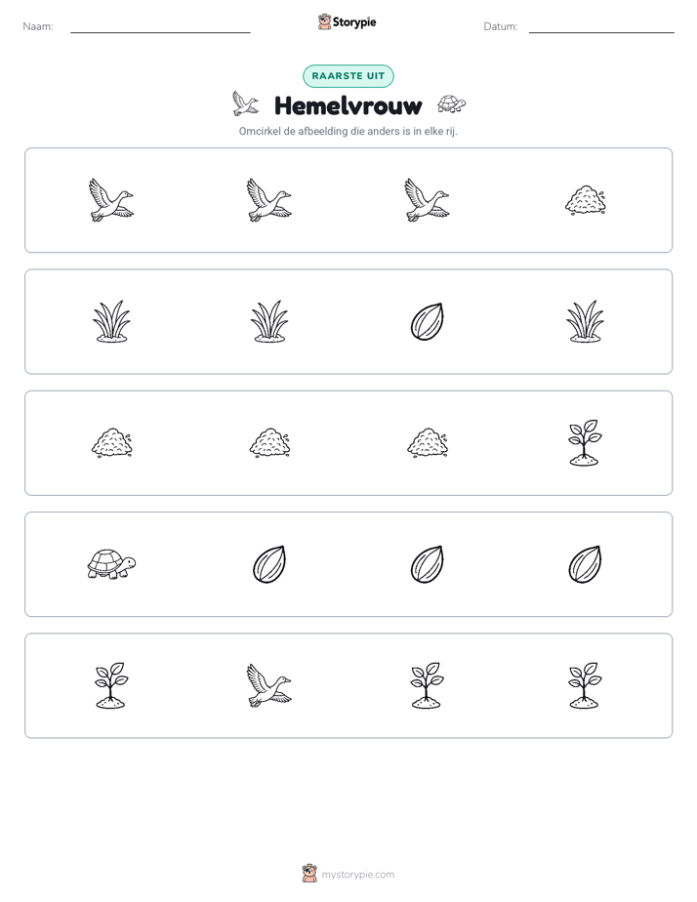Viewport: 697px width, 902px height.
Task: Click the Raarste Uit badge
Action: [348, 76]
